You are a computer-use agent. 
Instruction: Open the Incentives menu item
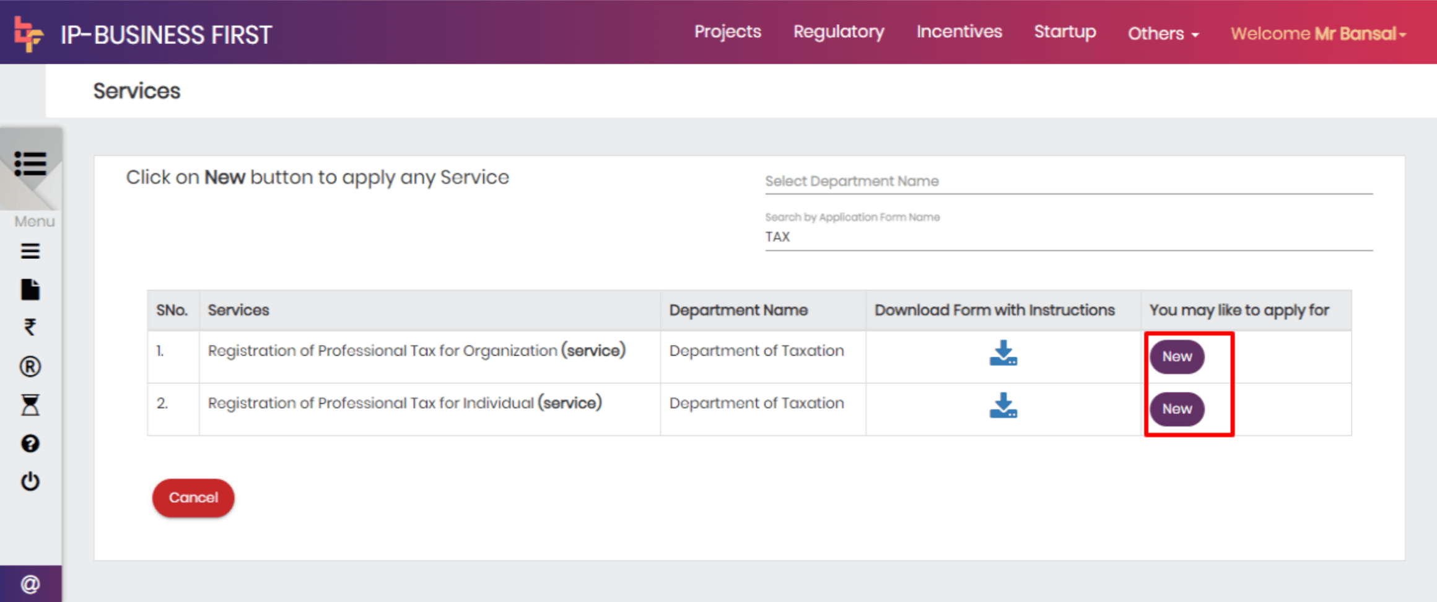tap(959, 32)
